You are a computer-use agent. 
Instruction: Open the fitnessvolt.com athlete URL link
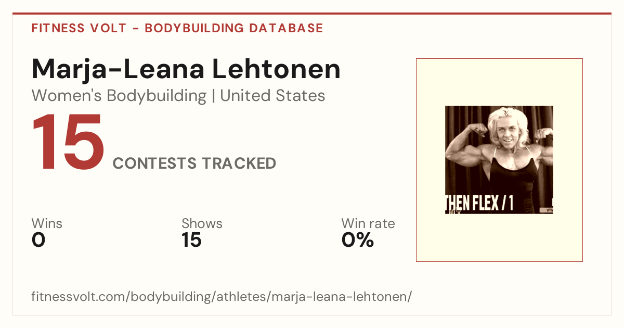(x=222, y=297)
